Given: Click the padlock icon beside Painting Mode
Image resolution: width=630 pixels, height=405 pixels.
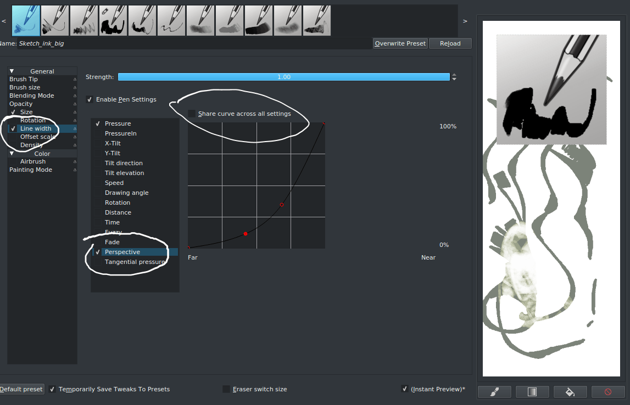Looking at the screenshot, I should pos(74,170).
